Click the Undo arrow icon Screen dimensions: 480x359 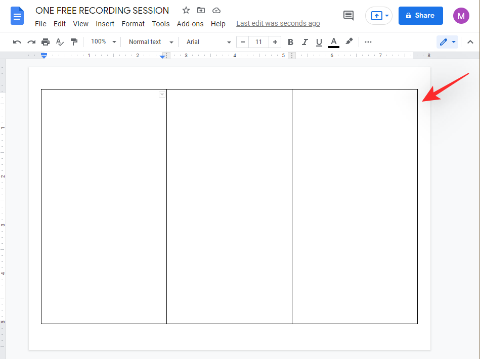17,42
